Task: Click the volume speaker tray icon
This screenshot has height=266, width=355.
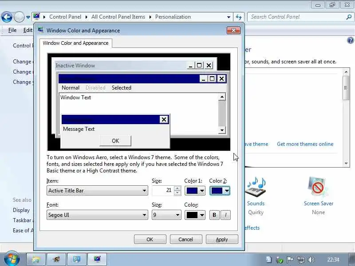Action: [312, 260]
